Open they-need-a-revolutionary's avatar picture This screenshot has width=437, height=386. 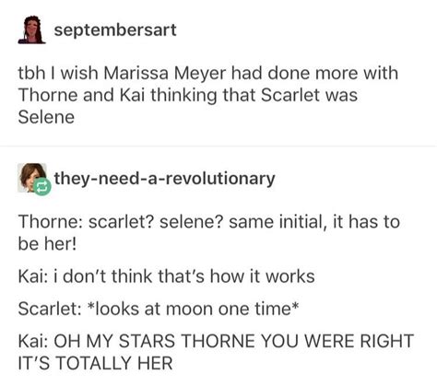pyautogui.click(x=31, y=178)
